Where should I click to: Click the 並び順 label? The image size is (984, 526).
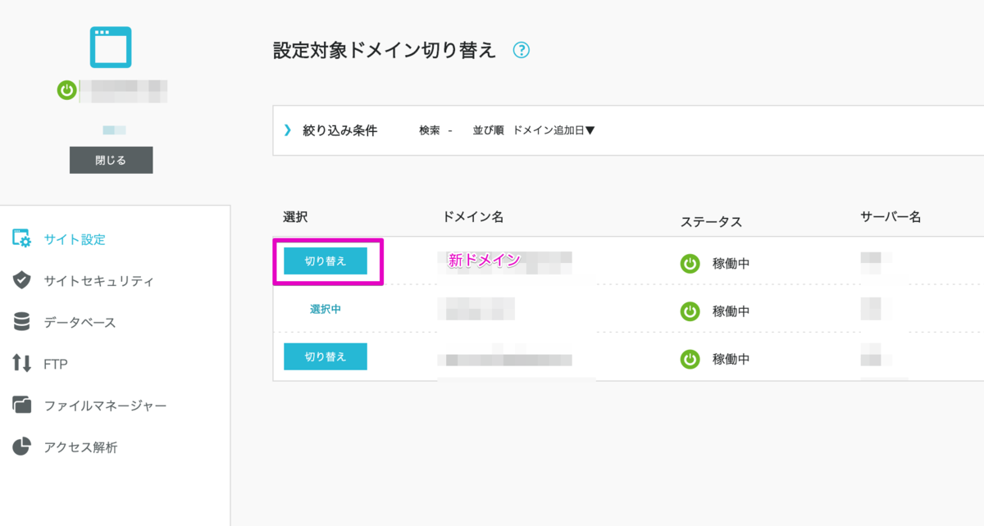point(488,130)
